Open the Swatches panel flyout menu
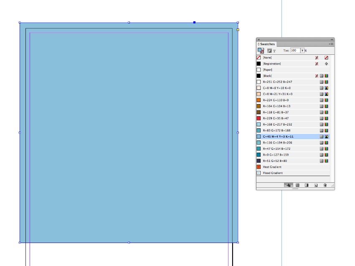 pyautogui.click(x=331, y=44)
